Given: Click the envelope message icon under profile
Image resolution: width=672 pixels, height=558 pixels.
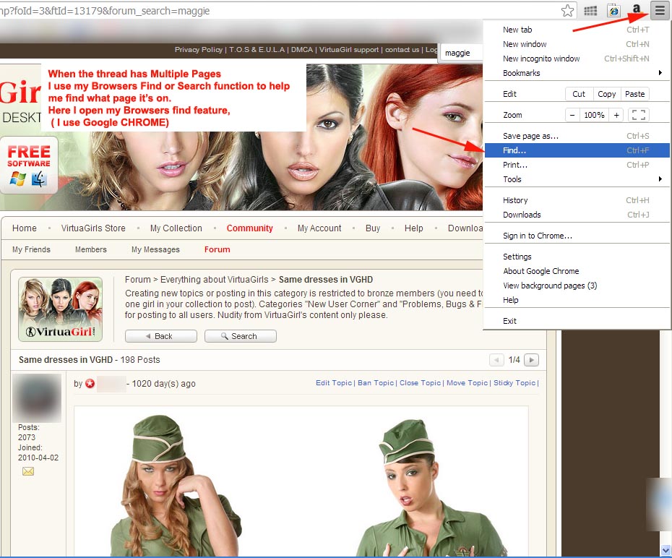Looking at the screenshot, I should (x=28, y=471).
